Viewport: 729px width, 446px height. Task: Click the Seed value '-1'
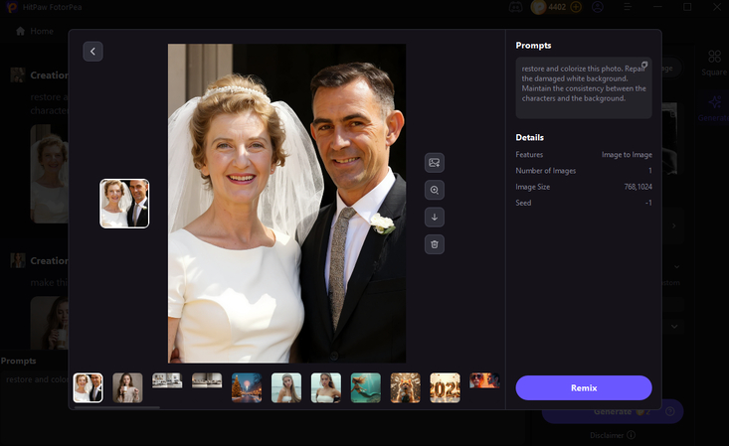coord(648,203)
